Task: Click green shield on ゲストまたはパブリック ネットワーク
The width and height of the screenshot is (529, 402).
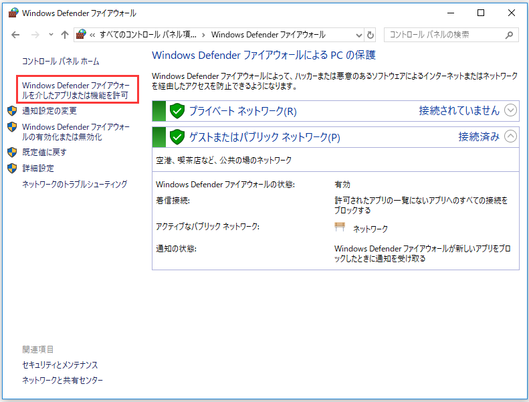Action: (177, 137)
